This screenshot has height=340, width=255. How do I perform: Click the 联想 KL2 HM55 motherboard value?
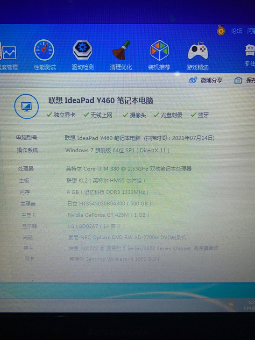click(106, 180)
